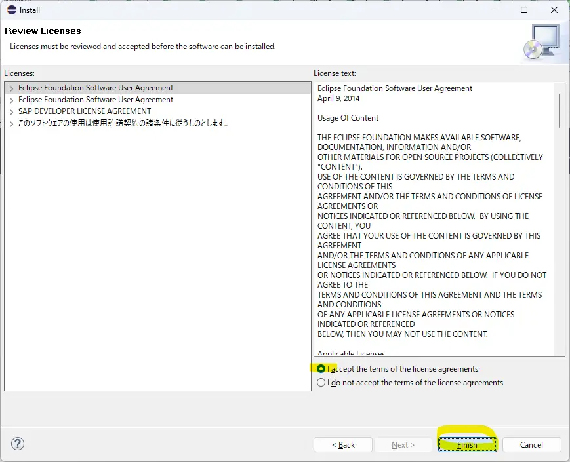Click the Eclipse logo in the title bar
Image resolution: width=570 pixels, height=462 pixels.
pos(11,10)
